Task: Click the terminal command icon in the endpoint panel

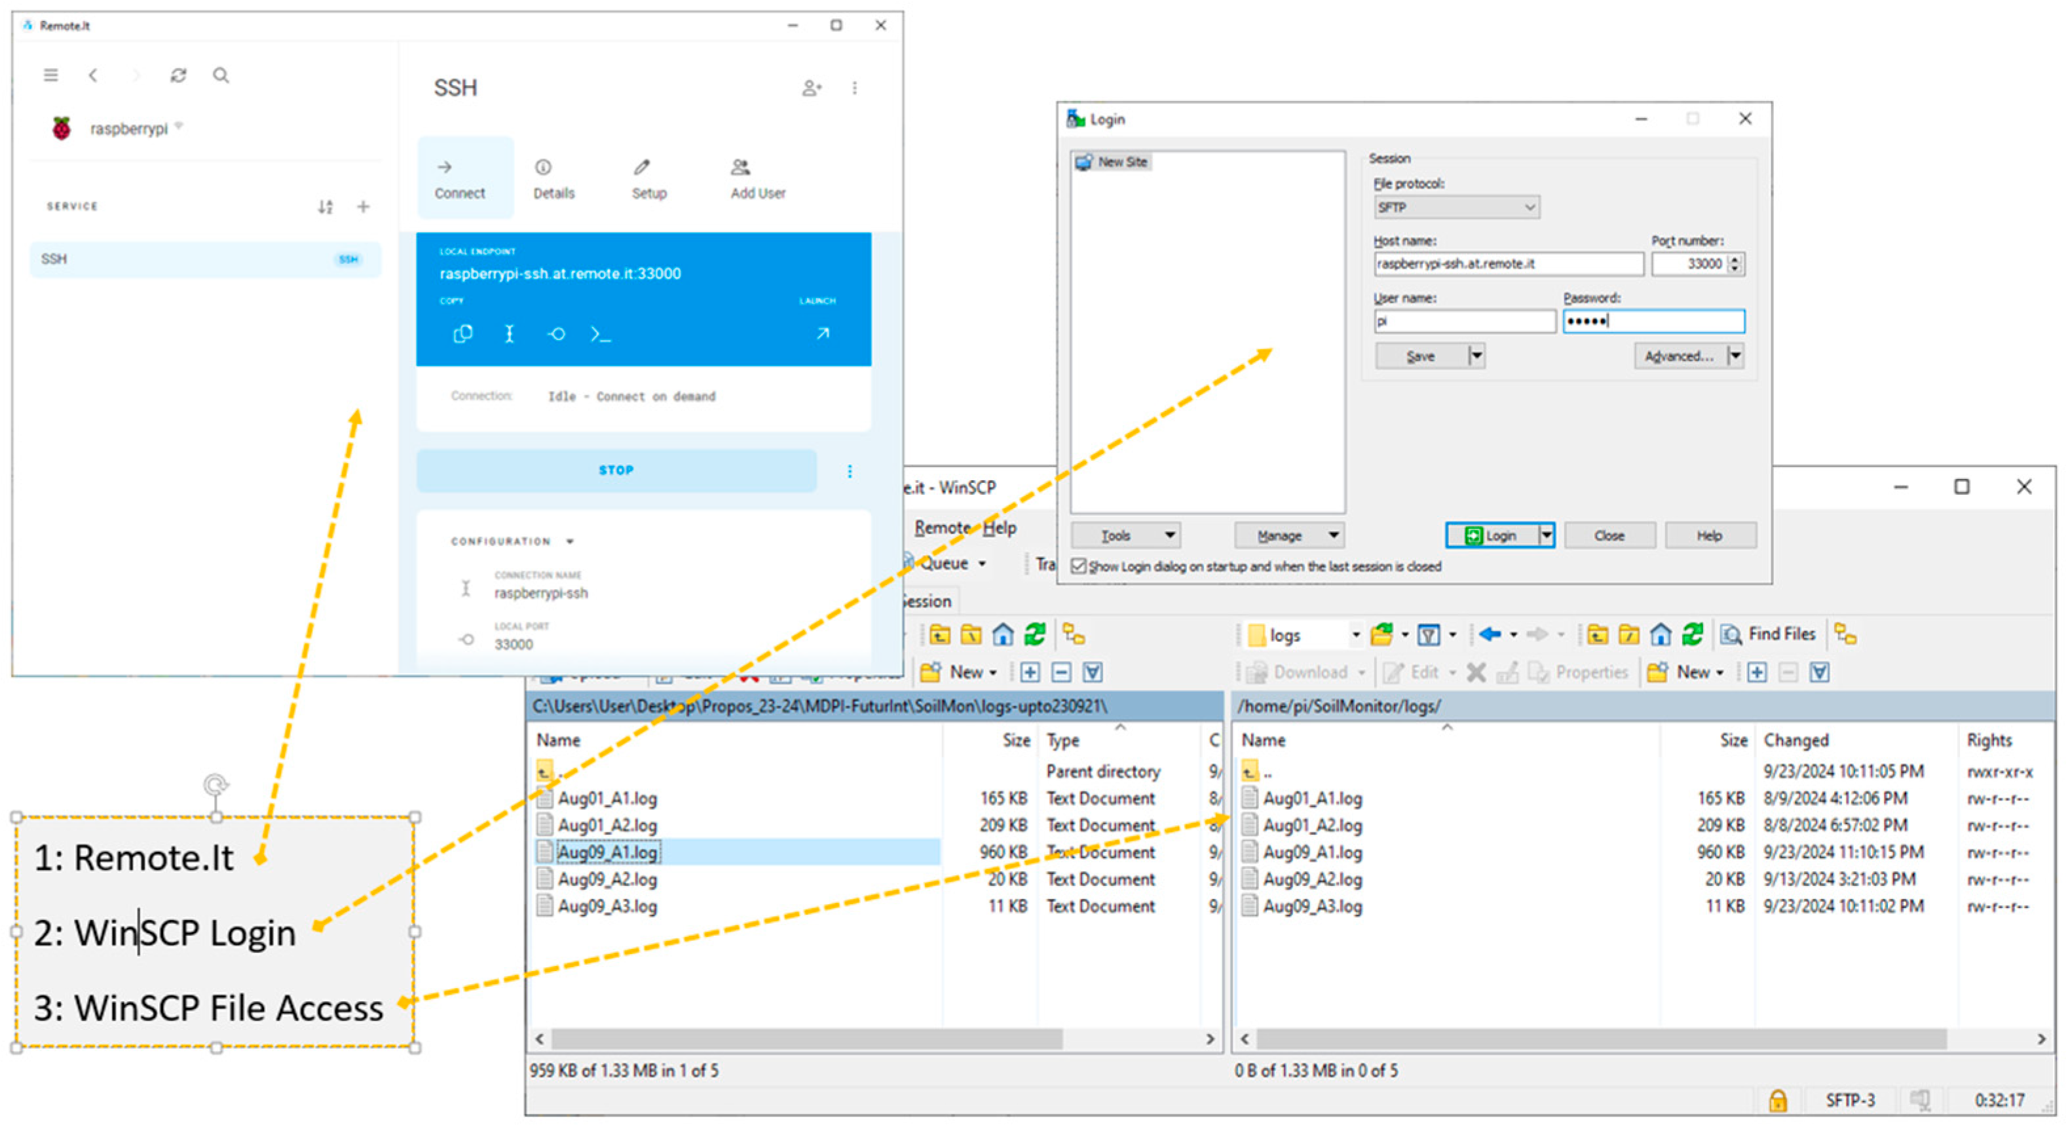Action: pyautogui.click(x=599, y=334)
